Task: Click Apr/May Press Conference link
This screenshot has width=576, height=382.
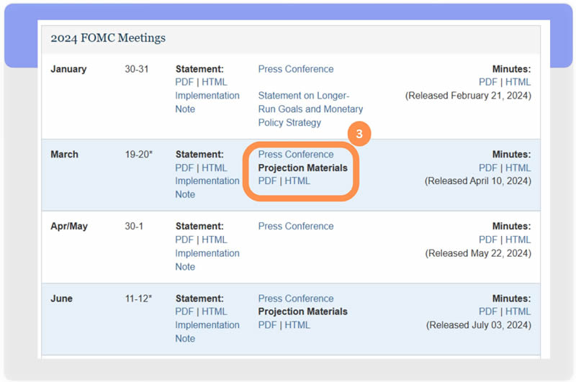Action: [296, 226]
